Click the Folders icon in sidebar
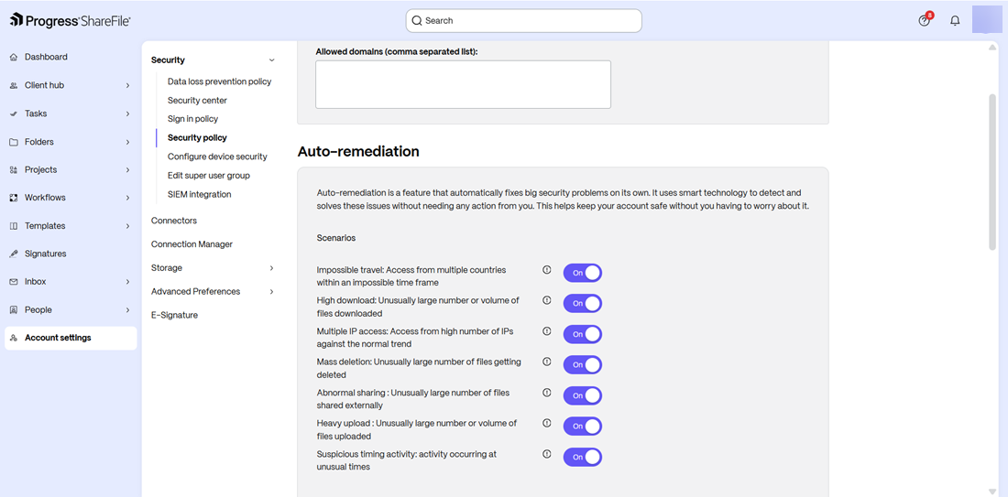This screenshot has height=497, width=1008. click(x=14, y=142)
